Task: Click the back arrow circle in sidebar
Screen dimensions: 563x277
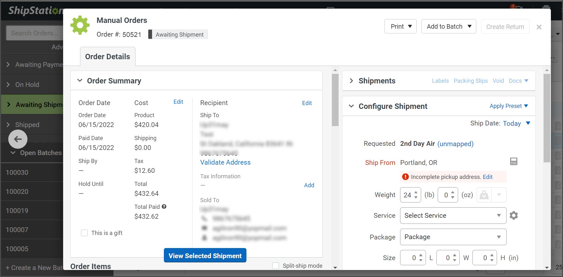Action: pyautogui.click(x=18, y=139)
